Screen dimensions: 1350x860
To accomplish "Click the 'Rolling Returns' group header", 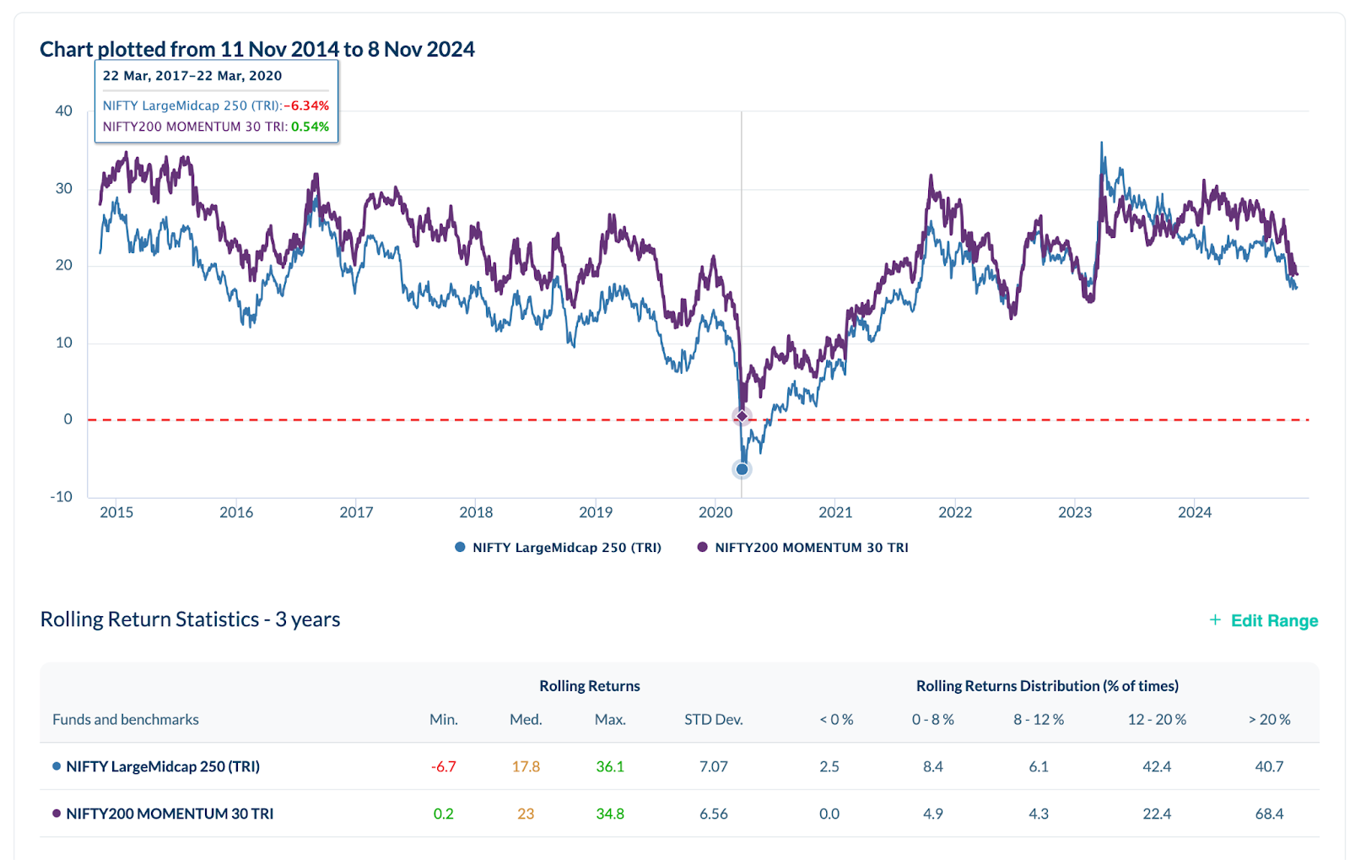I will click(x=590, y=686).
